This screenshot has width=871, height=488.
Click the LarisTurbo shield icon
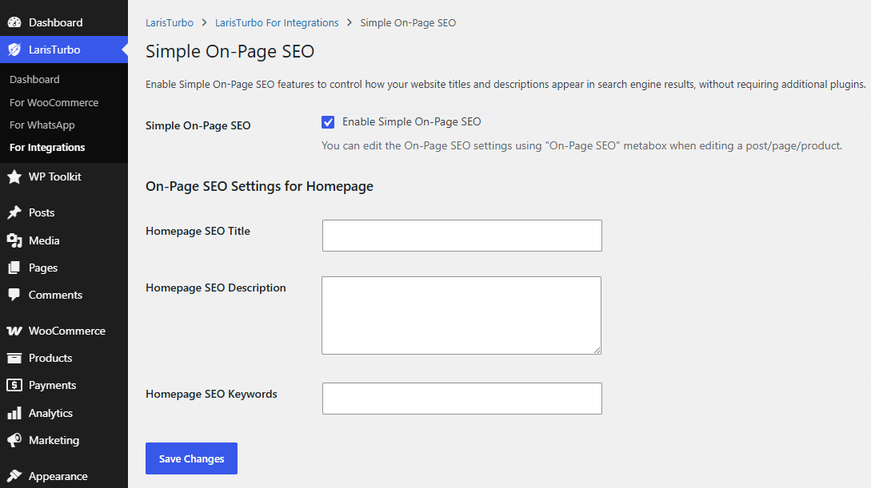click(x=14, y=50)
